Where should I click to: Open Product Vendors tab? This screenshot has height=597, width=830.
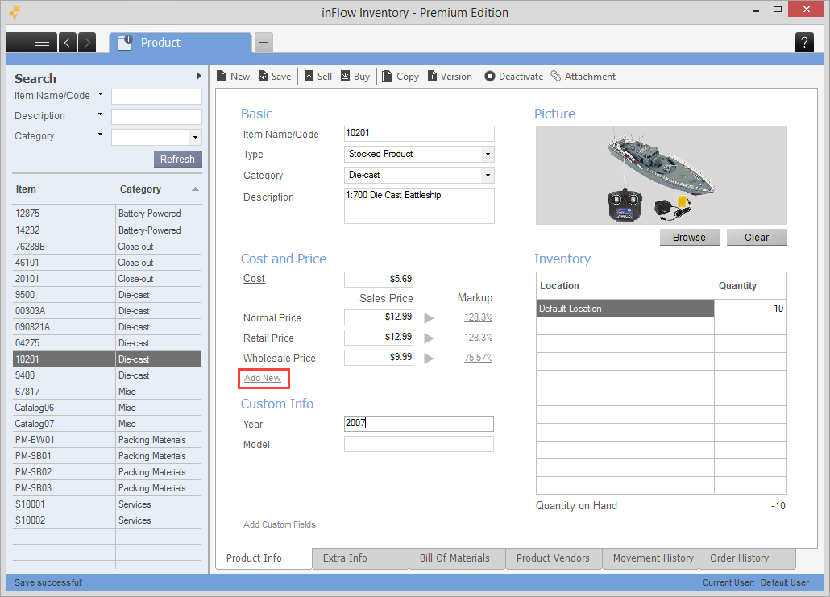point(554,558)
